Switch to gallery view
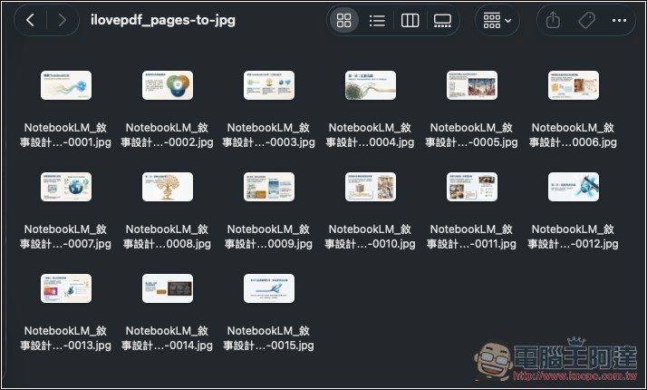This screenshot has height=390, width=647. coord(442,20)
